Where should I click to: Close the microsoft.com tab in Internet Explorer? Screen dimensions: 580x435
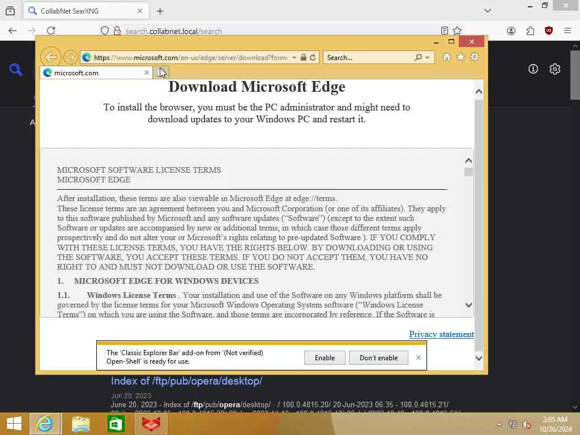[147, 72]
